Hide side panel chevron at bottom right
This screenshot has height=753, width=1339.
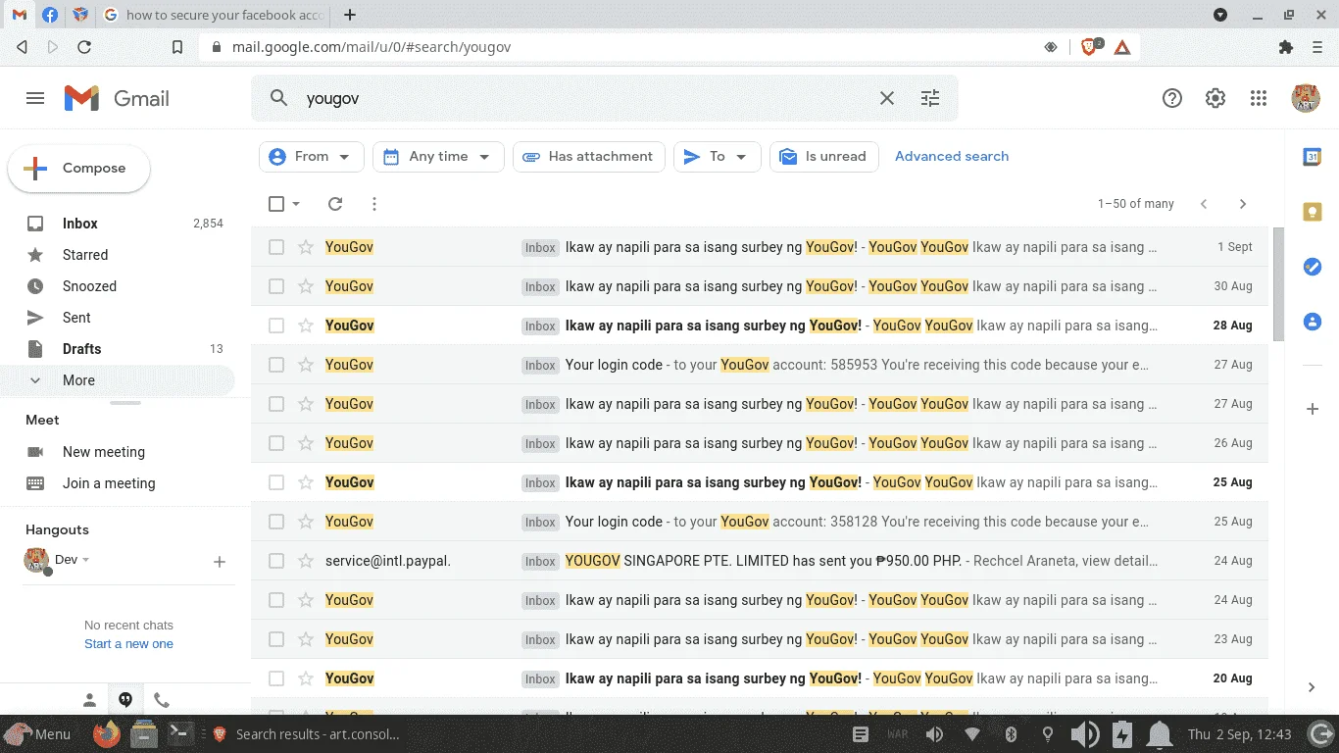(x=1312, y=687)
